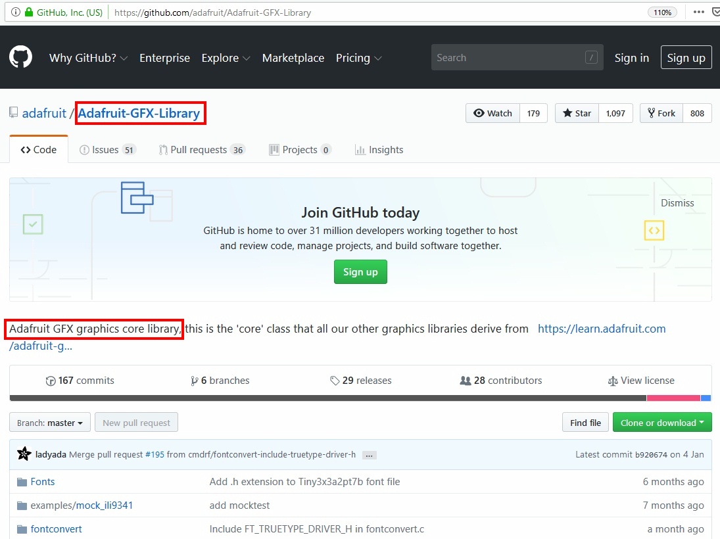
Task: Dismiss the Join GitHub banner
Action: click(677, 203)
